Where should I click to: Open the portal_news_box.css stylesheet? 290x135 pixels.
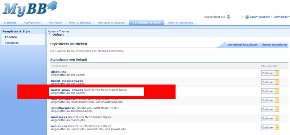[x=67, y=90]
